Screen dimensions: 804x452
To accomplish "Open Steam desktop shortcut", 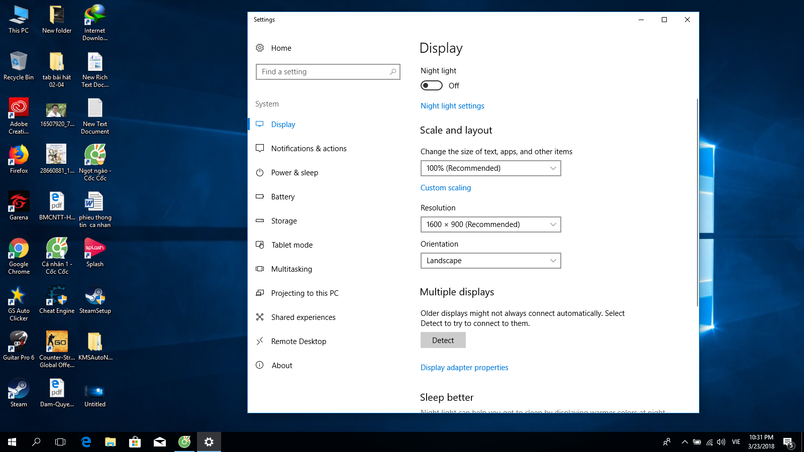I will tap(19, 392).
